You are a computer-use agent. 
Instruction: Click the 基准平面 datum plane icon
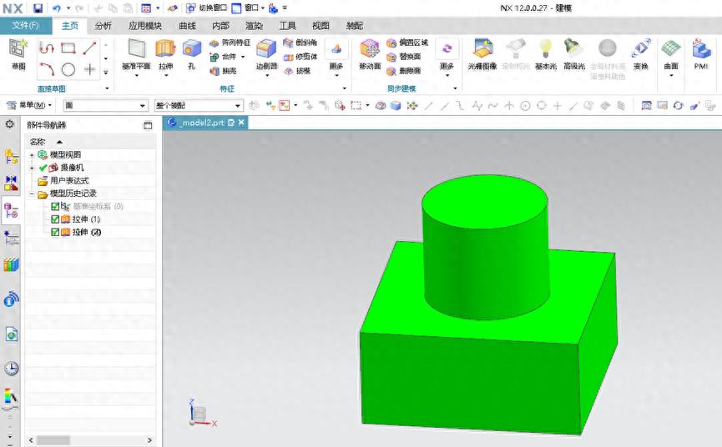pos(136,50)
